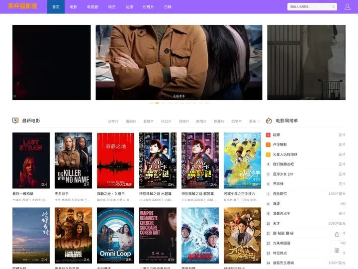Viewport: 358px width, 269px height.
Task: Open the 海螺女孩 sunset poster
Action: click(x=31, y=235)
